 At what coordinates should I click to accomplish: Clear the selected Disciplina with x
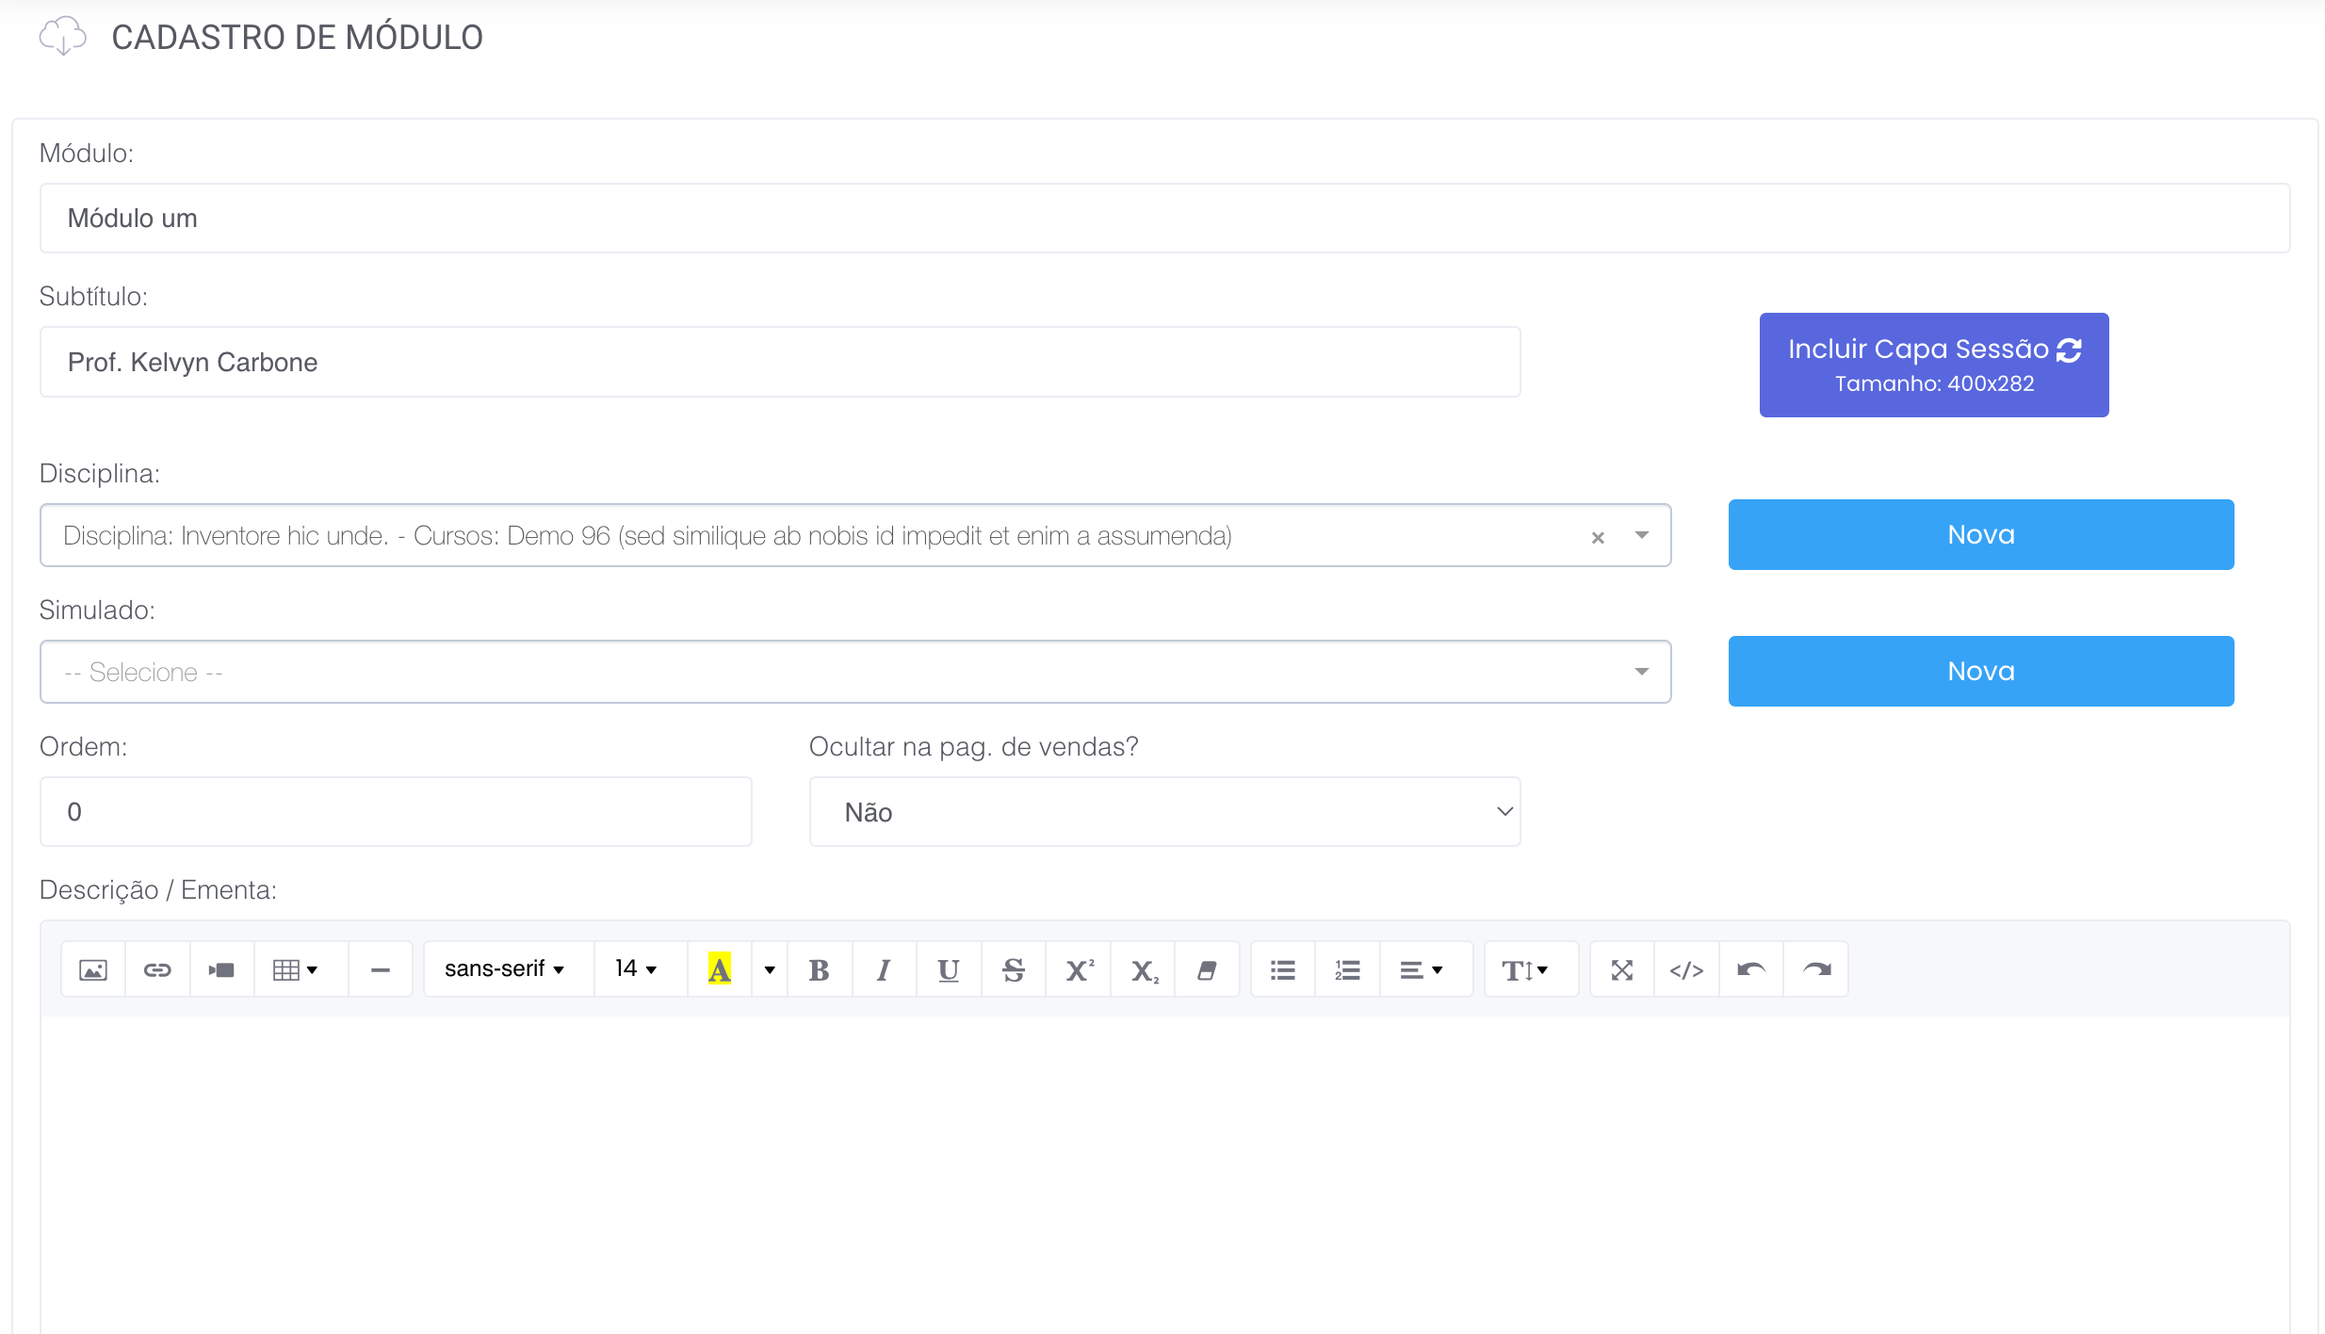click(1597, 537)
